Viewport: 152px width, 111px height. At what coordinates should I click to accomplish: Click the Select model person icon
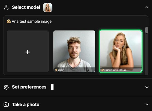[x=6, y=7]
